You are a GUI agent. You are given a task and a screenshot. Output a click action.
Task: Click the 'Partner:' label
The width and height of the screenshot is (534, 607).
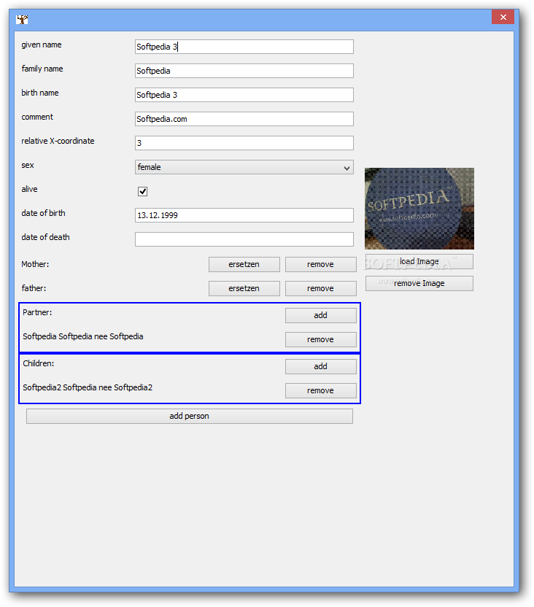37,312
